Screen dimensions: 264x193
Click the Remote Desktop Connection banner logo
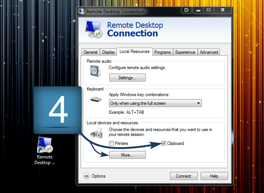click(94, 29)
